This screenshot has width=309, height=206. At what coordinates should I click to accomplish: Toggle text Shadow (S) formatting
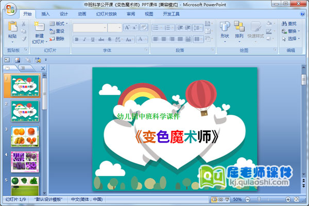coord(110,39)
